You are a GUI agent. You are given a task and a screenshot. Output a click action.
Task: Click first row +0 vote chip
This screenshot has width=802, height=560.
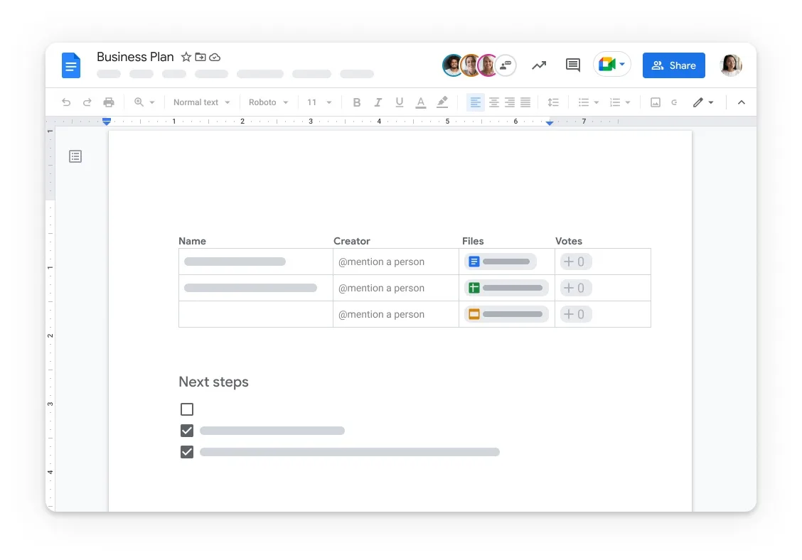[x=575, y=262]
